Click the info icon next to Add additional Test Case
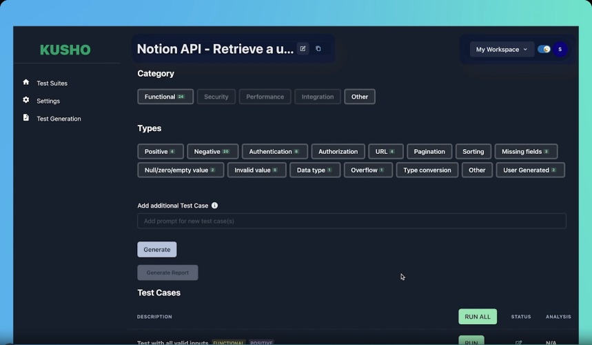The height and width of the screenshot is (345, 592). [214, 206]
